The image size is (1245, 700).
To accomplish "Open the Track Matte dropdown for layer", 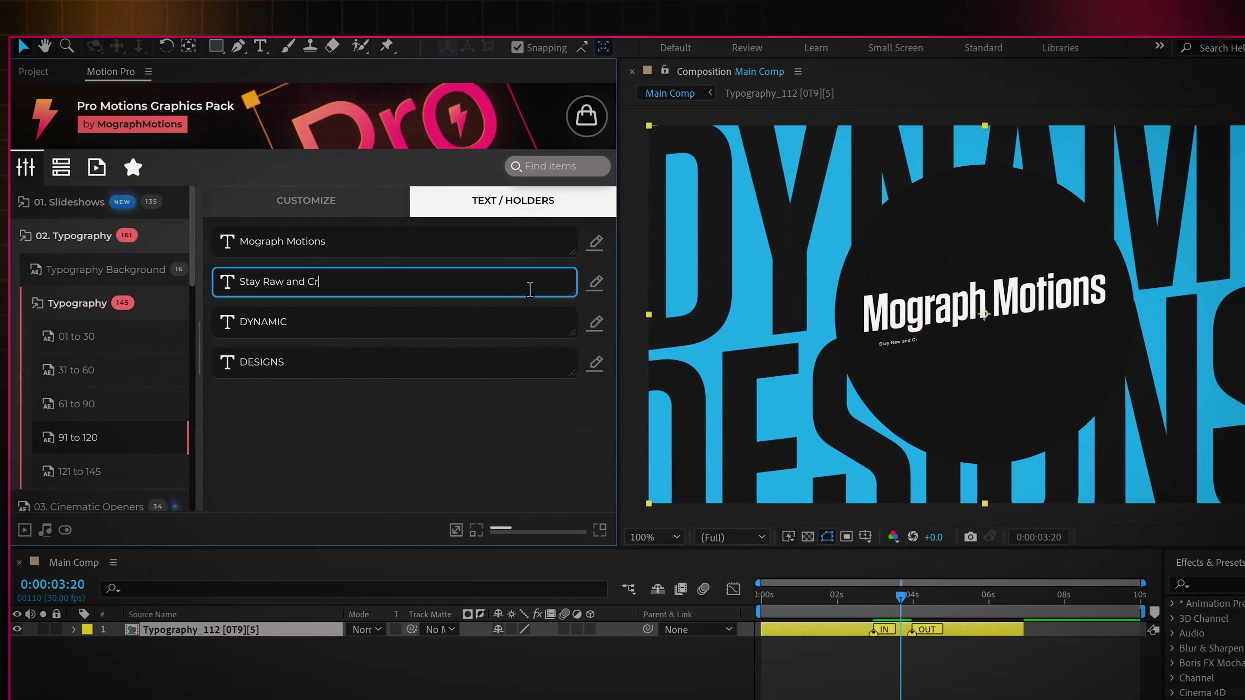I will click(x=440, y=630).
